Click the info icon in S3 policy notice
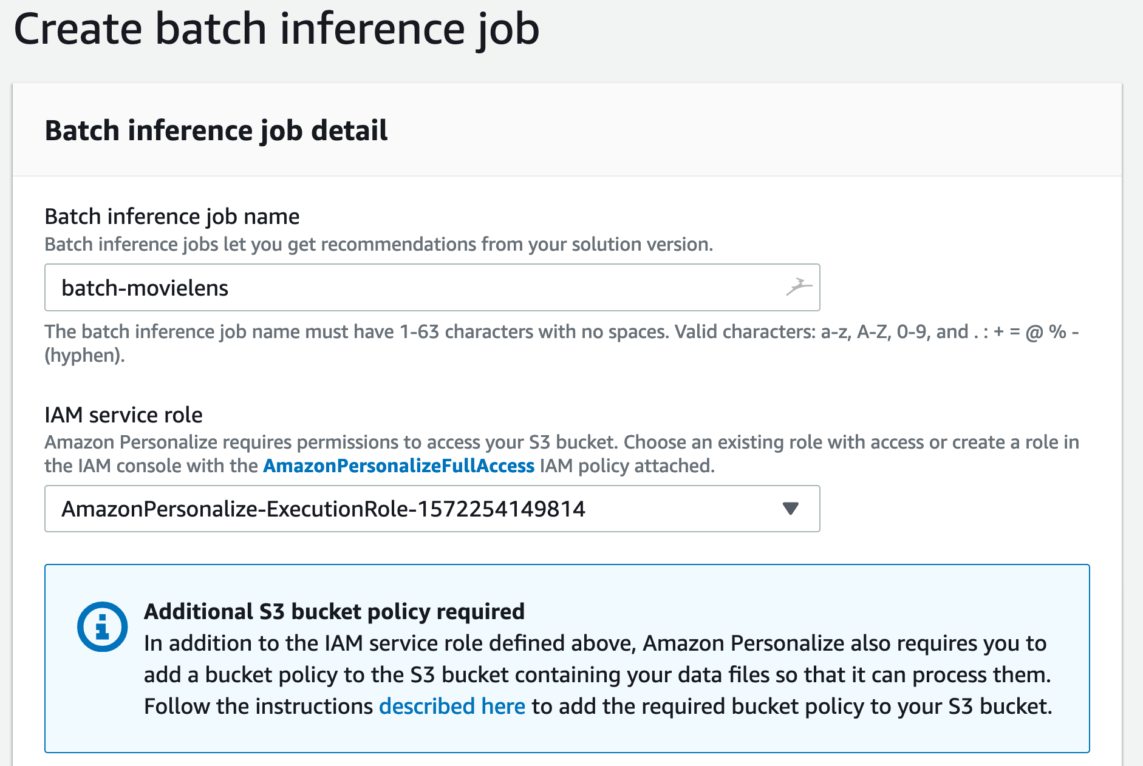The image size is (1143, 766). tap(102, 626)
